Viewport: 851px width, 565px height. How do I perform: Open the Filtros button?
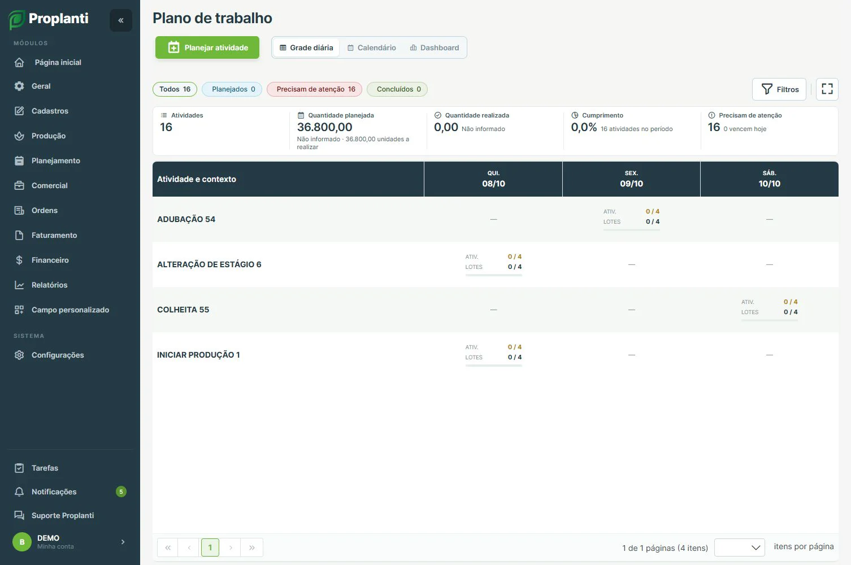point(779,89)
